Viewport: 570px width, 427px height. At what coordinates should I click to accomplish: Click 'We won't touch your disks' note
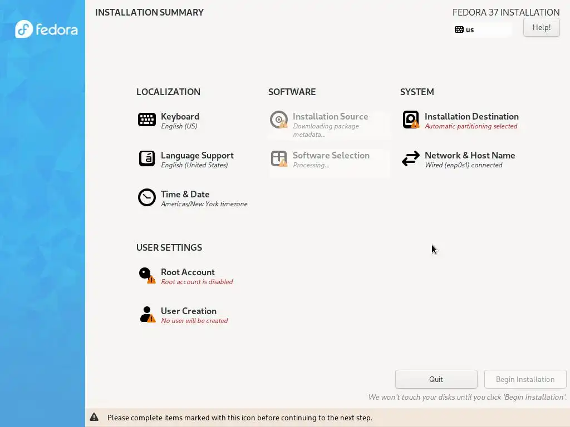pyautogui.click(x=468, y=397)
